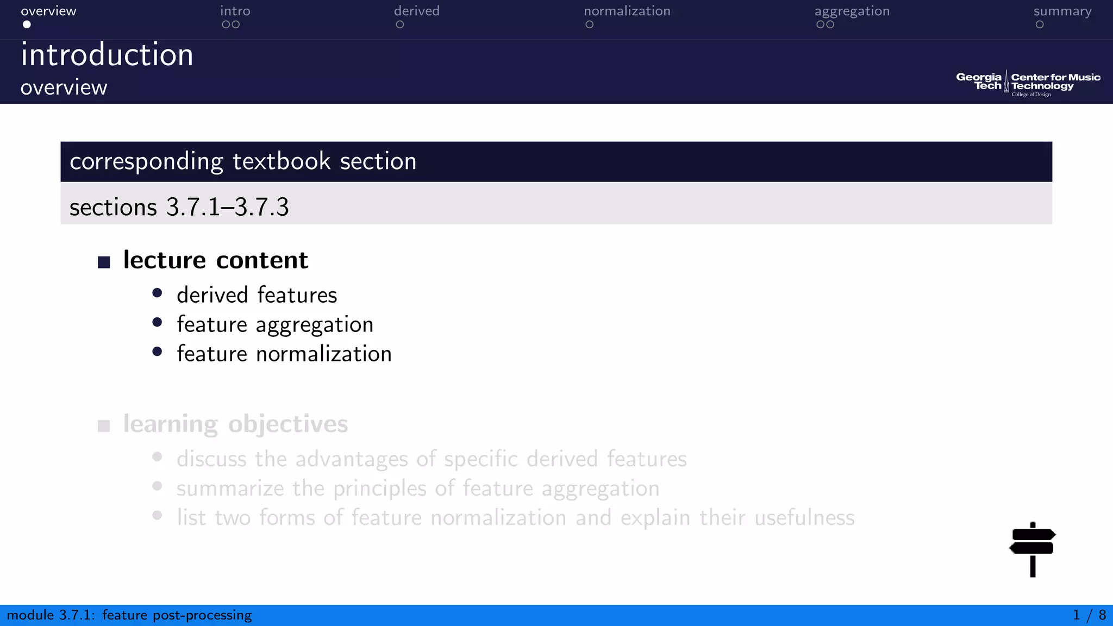Click the module 3.7.1 footer title
Viewport: 1113px width, 626px height.
coord(129,615)
